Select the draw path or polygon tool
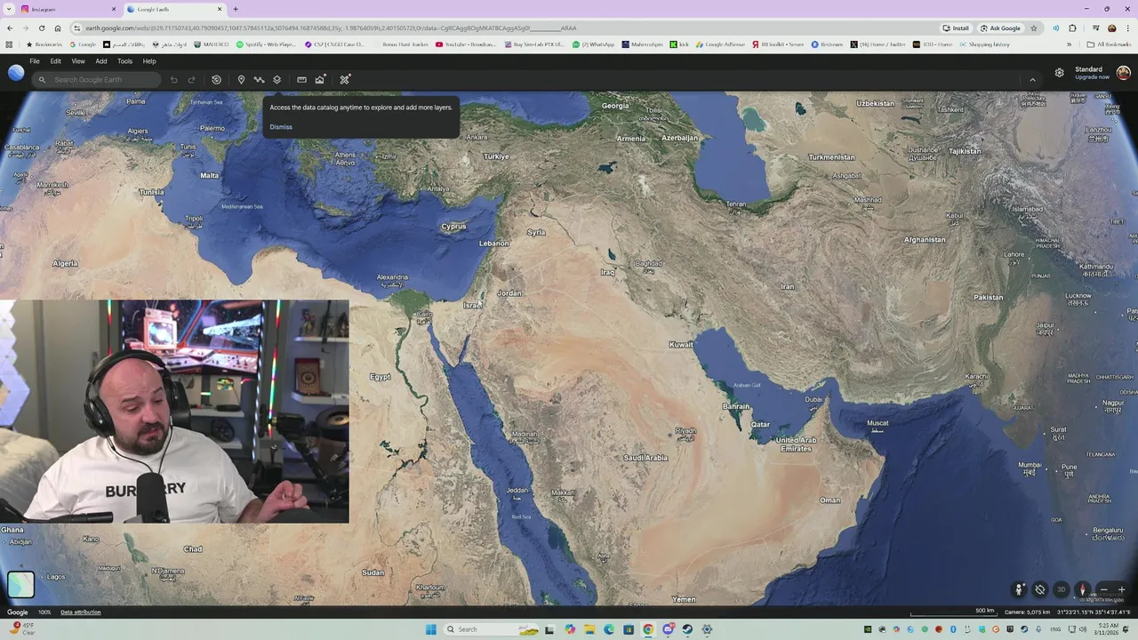 pyautogui.click(x=259, y=80)
